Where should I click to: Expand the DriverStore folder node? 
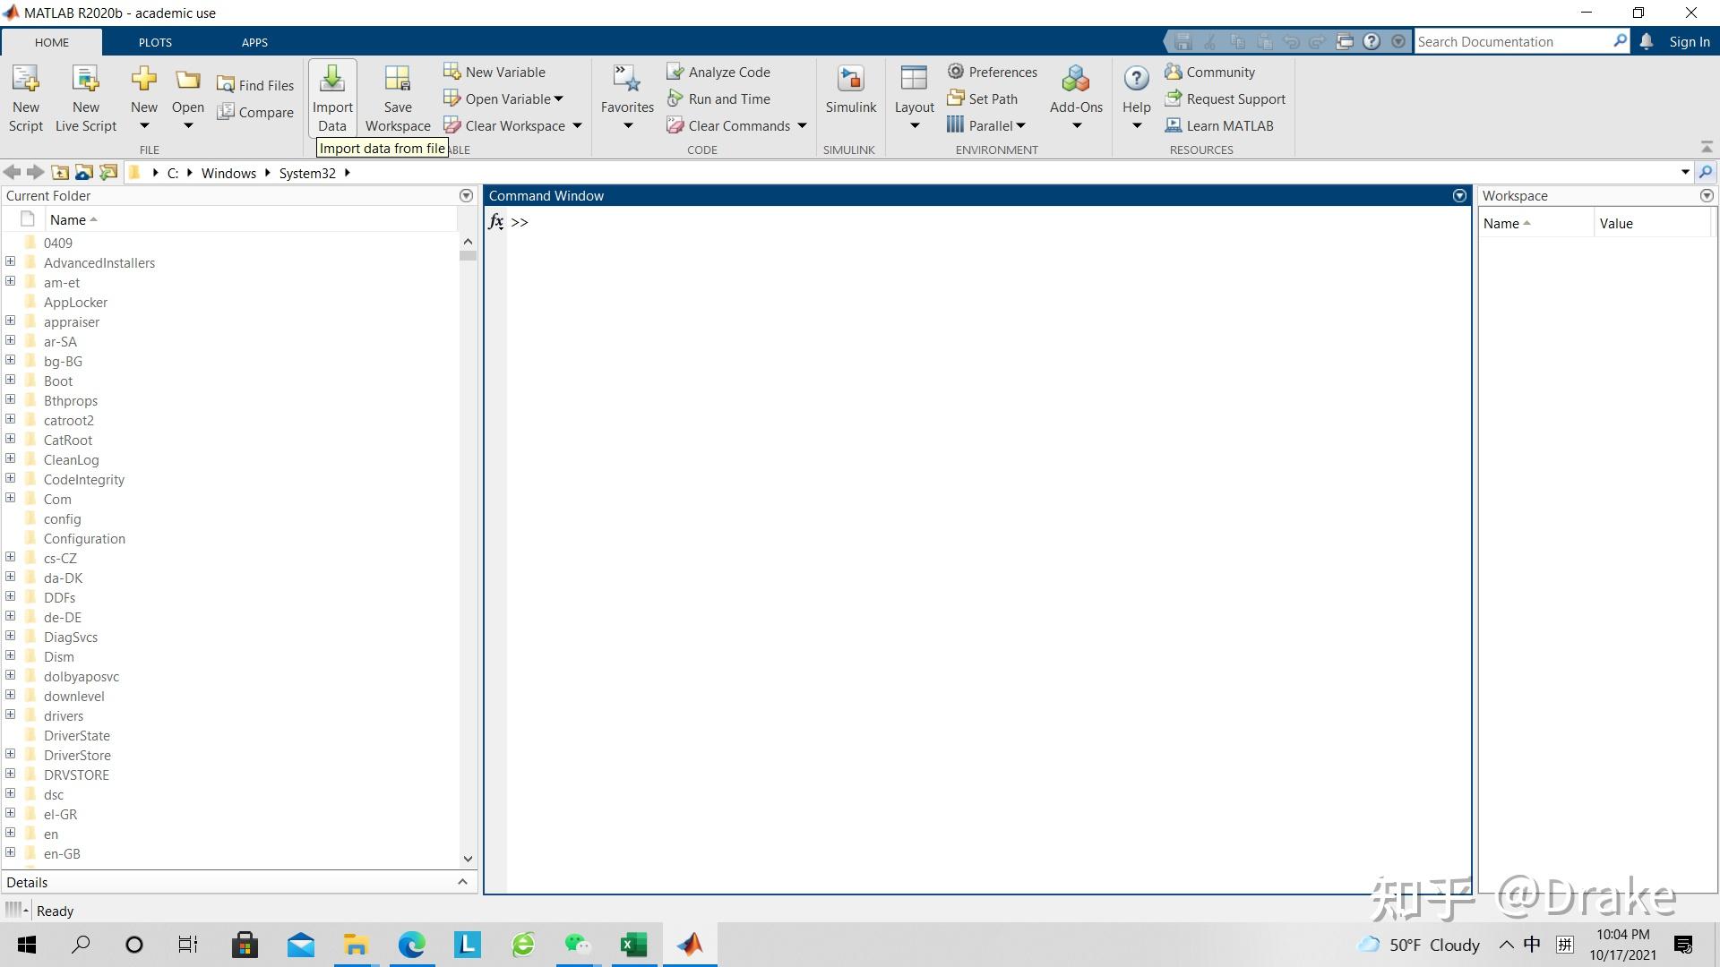pos(11,754)
